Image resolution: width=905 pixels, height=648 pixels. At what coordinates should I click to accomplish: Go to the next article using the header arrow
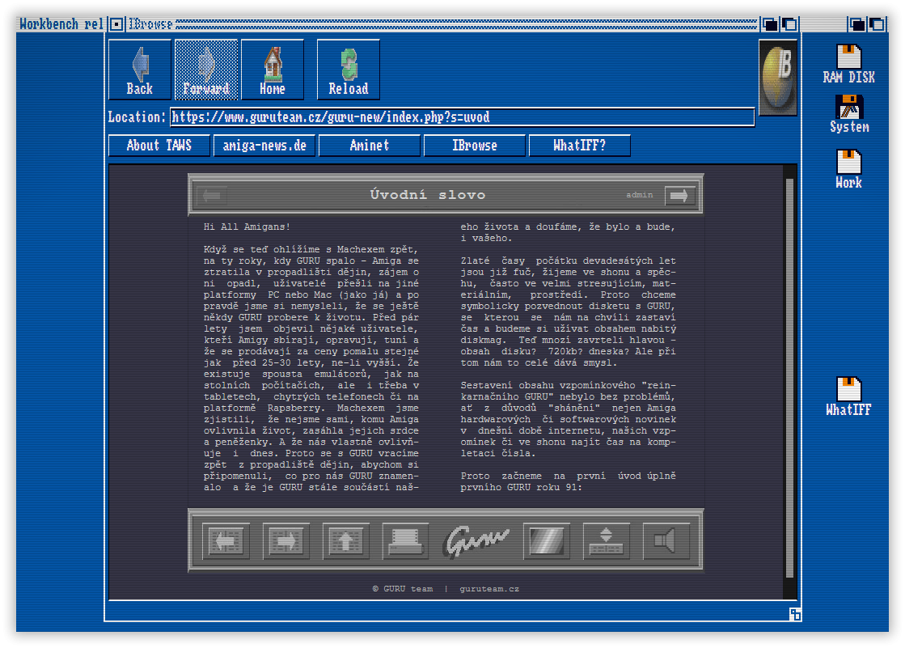[679, 195]
